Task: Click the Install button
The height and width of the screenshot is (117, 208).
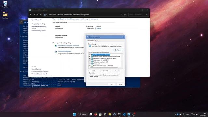Action: click(93, 71)
